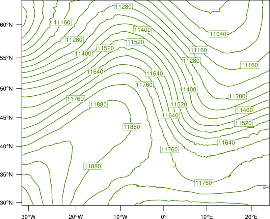270x219 pixels.
Task: Click the 11040 contour label
Action: [x=218, y=34]
